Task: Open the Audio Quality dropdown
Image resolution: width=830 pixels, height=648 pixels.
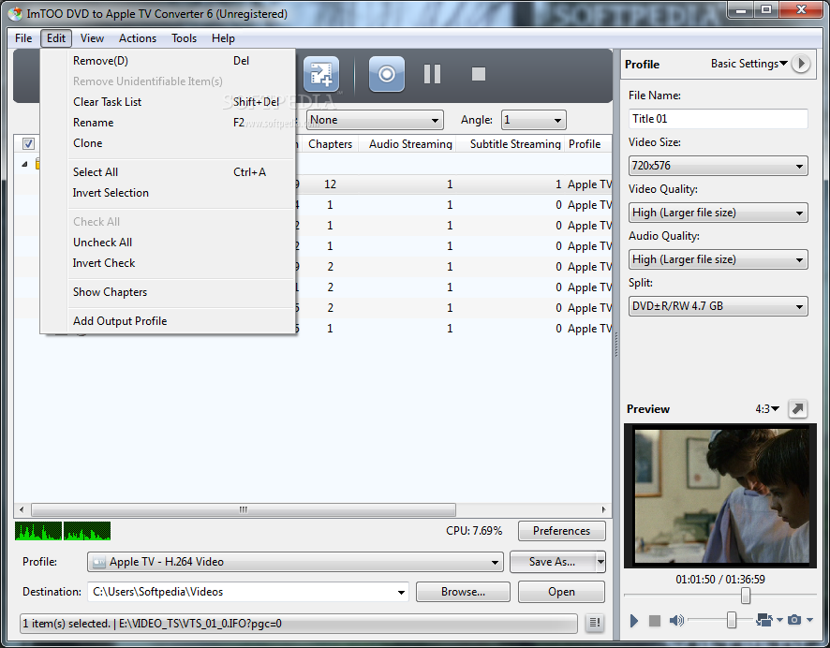Action: [x=718, y=259]
